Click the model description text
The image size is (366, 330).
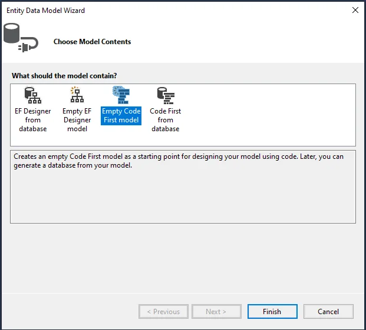tap(177, 161)
